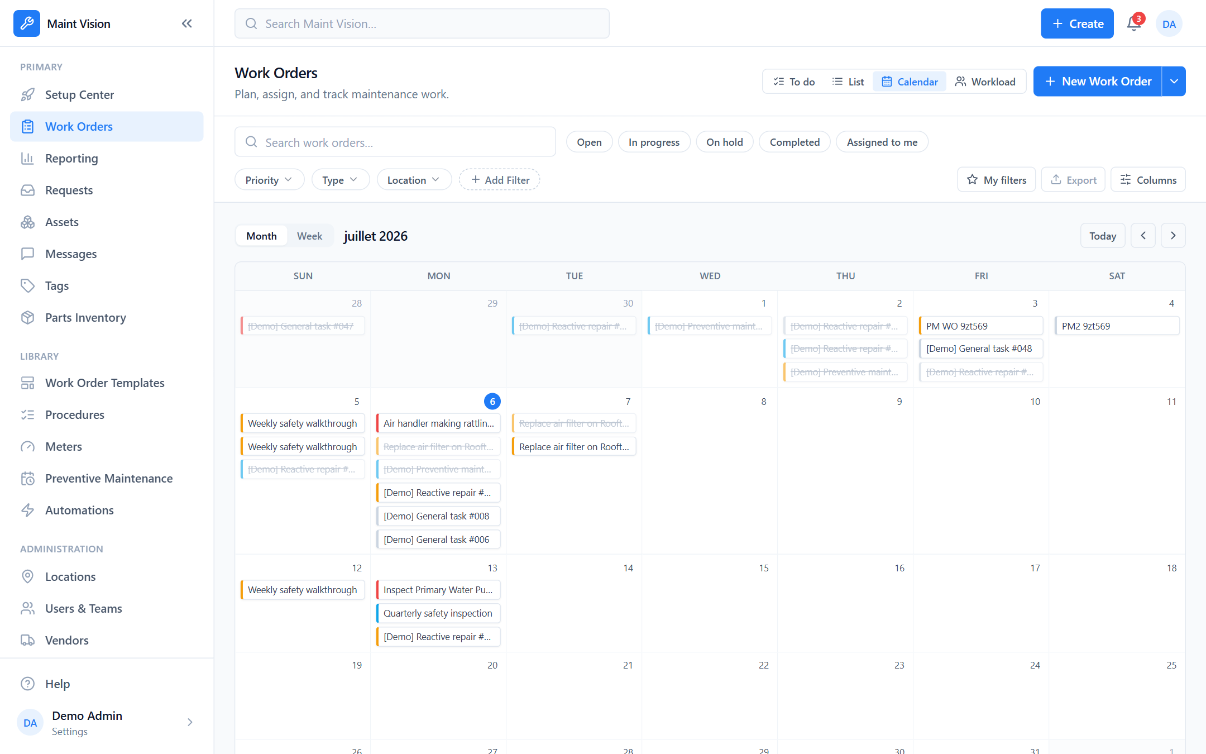Open DA user avatar in top bar
Screen dimensions: 1206x754
point(1169,24)
